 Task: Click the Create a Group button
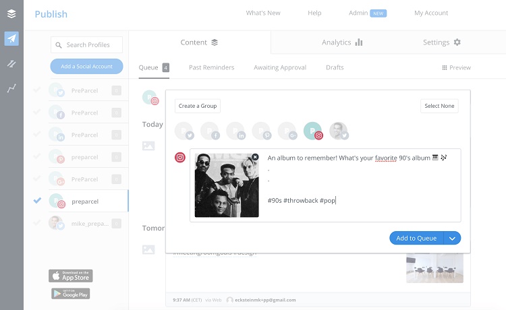click(x=198, y=106)
